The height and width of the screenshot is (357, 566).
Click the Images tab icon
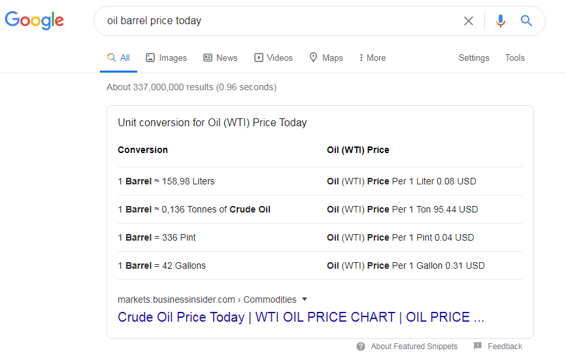(x=150, y=58)
